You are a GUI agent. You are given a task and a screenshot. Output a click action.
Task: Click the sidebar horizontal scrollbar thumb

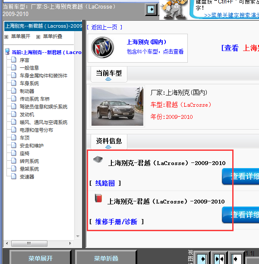[29, 243]
